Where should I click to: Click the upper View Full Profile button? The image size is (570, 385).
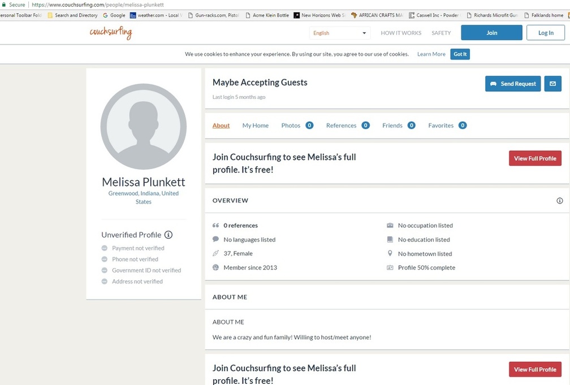[x=535, y=158]
